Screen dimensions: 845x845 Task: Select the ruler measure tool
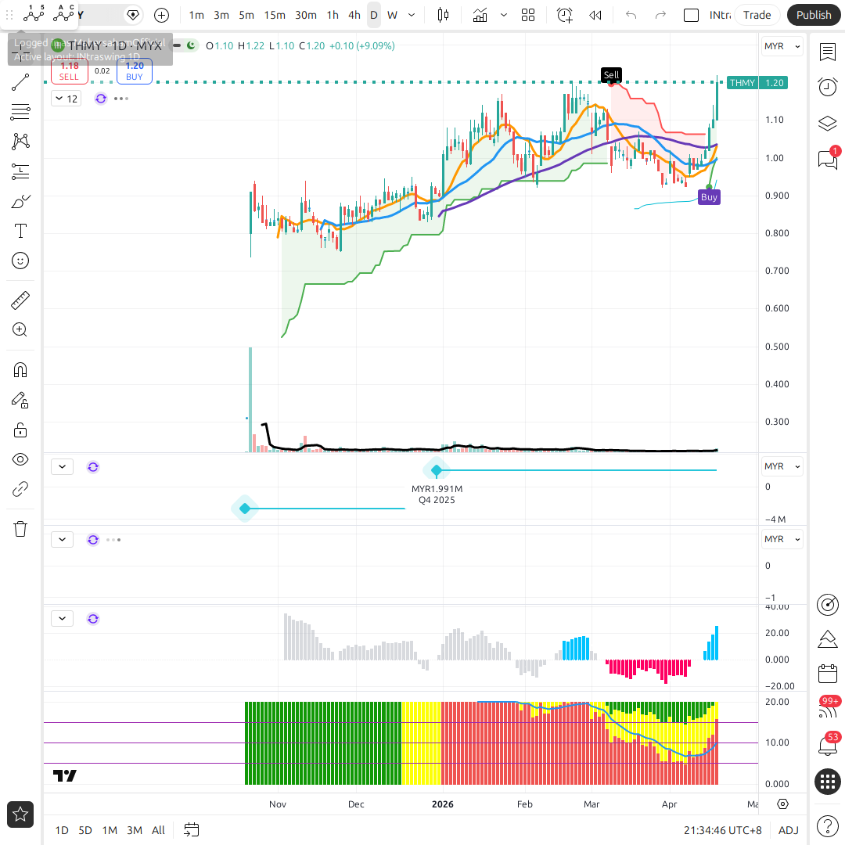[x=20, y=300]
